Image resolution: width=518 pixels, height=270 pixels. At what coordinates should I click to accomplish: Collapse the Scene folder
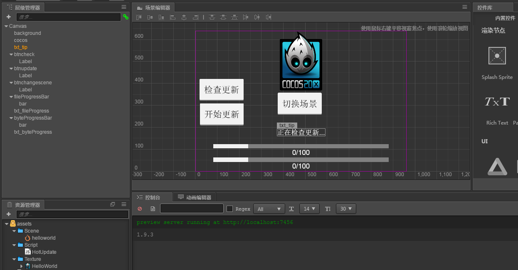coord(14,231)
